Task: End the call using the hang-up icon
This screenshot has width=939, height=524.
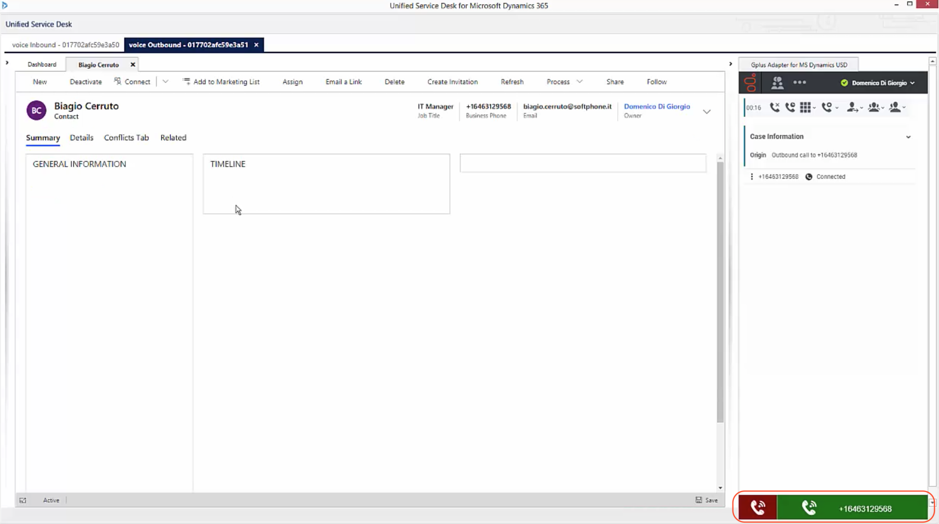Action: click(x=774, y=107)
